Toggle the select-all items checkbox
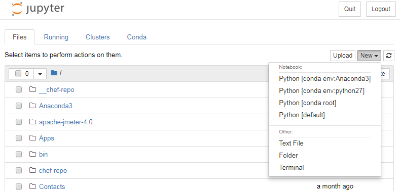The image size is (400, 191). click(18, 73)
